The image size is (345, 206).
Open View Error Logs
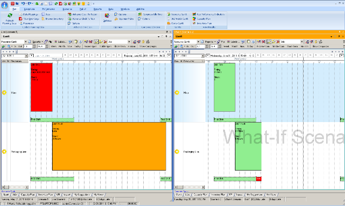[29, 19]
